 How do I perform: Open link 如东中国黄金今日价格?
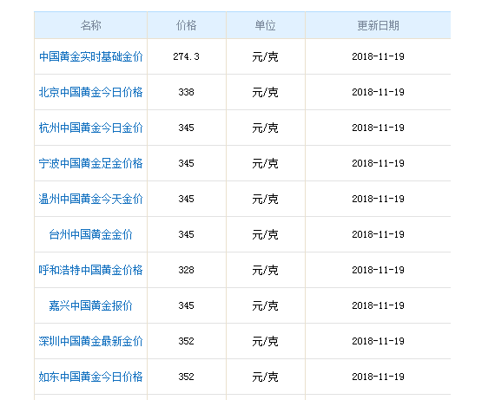pos(91,377)
